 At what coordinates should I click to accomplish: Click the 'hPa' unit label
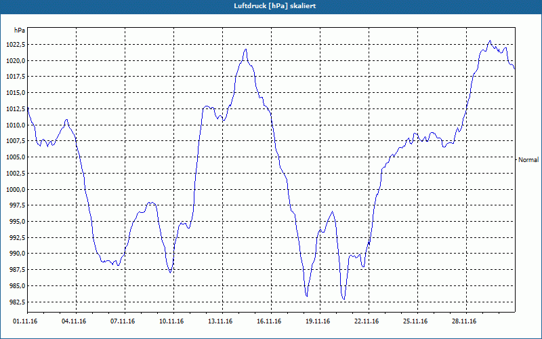tap(20, 31)
